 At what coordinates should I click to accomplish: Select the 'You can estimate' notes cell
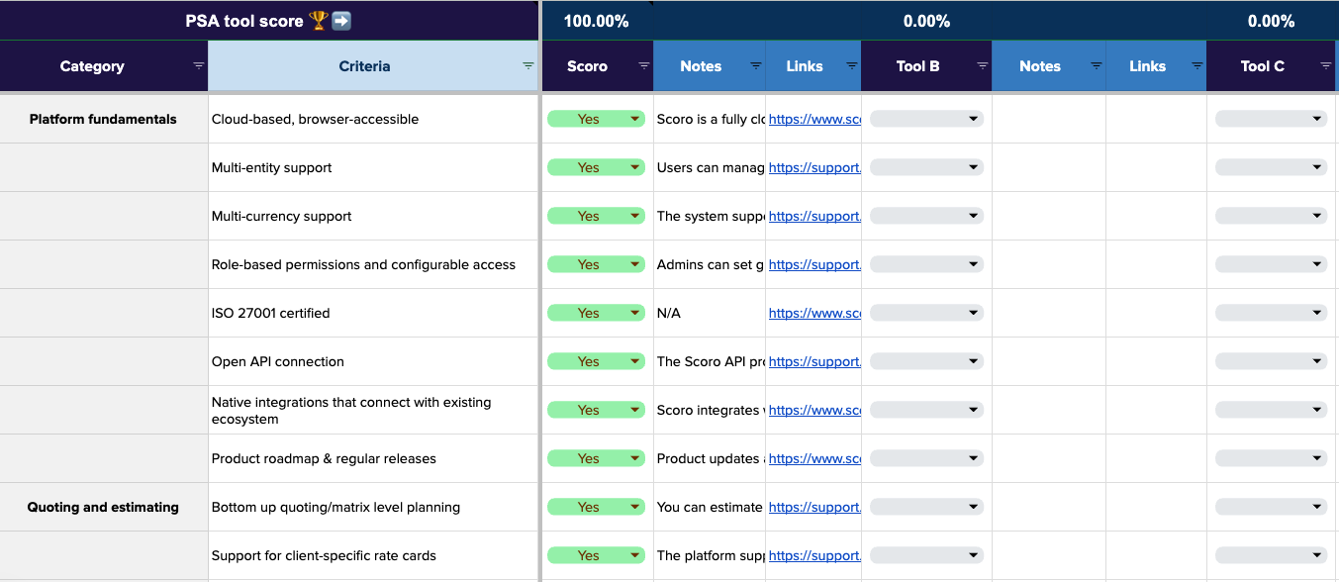coord(710,507)
